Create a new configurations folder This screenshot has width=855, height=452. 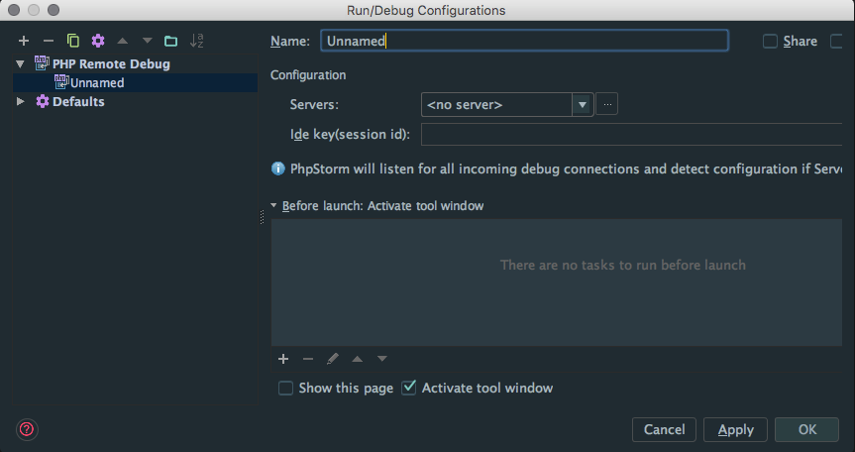(171, 41)
